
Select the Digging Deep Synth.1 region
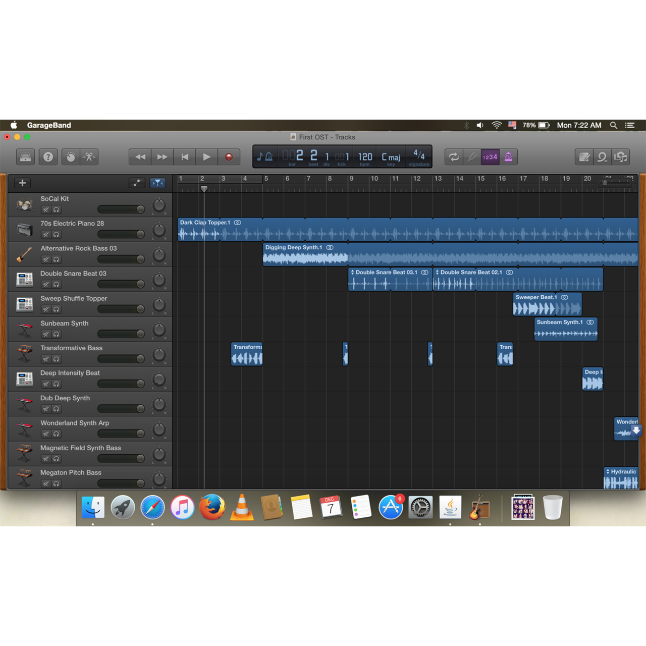tap(450, 254)
